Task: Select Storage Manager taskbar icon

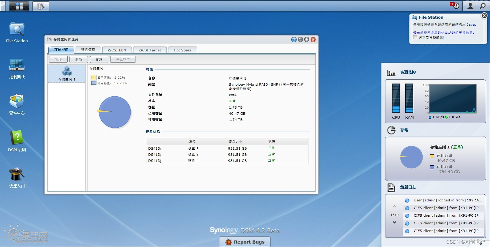Action: pyautogui.click(x=41, y=6)
